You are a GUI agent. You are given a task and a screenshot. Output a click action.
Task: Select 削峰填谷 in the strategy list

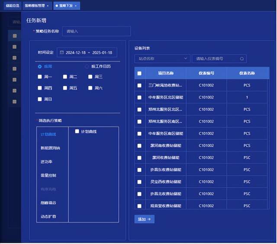pos(48,203)
